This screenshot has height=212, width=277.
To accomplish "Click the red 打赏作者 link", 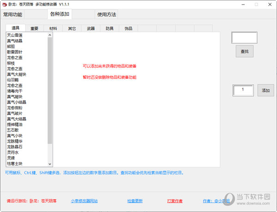I will 175,201.
